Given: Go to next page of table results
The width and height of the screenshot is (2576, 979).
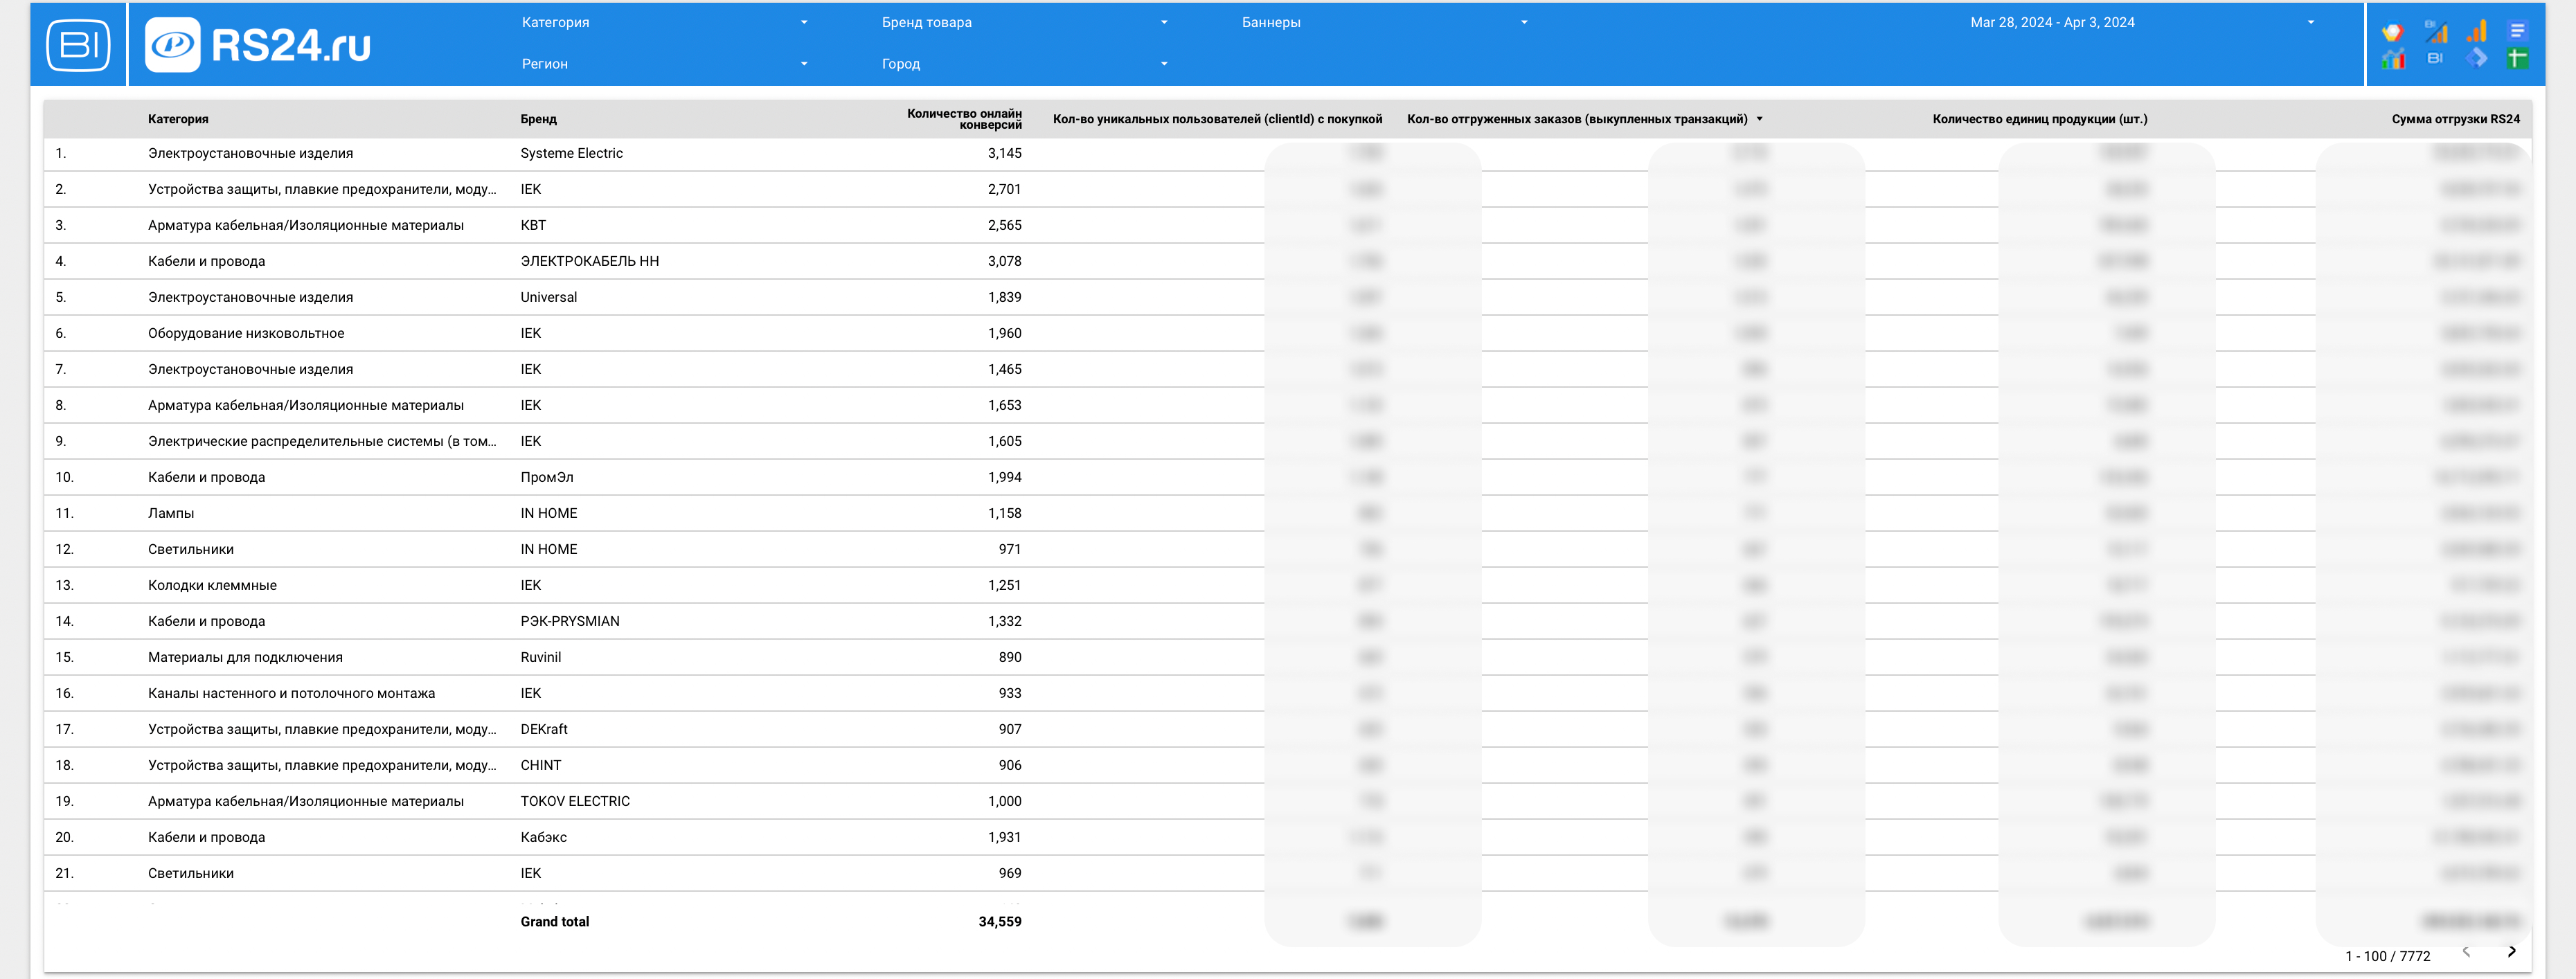Looking at the screenshot, I should 2511,952.
